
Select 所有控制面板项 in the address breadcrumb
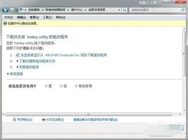(55, 10)
